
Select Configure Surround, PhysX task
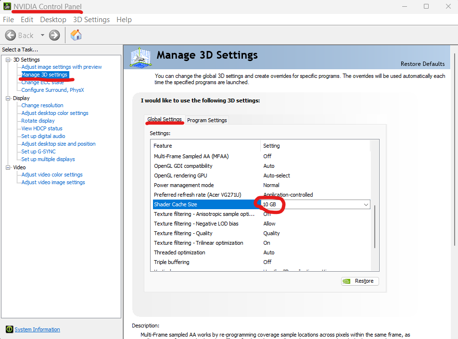(x=52, y=90)
